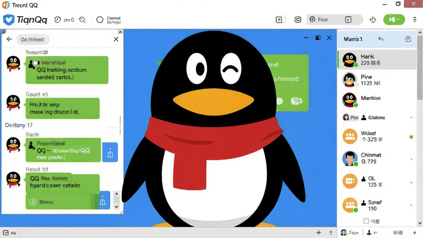
Task: Click the box icon inside the Feor field
Action: coord(348,19)
